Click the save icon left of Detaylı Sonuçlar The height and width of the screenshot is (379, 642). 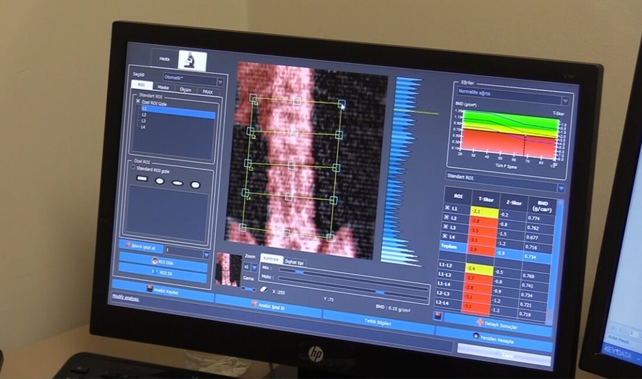coord(438,315)
